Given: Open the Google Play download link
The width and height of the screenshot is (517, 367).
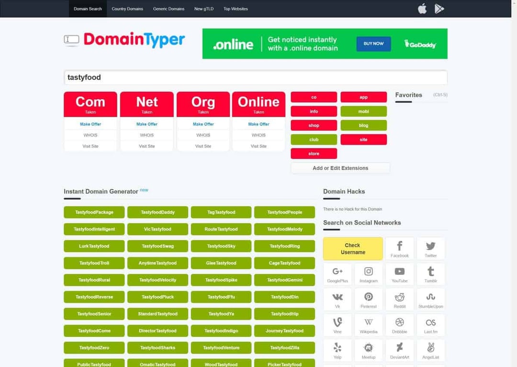Looking at the screenshot, I should [439, 8].
